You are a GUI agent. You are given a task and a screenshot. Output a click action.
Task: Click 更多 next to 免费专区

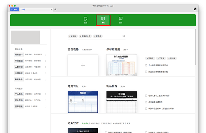coord(84,87)
